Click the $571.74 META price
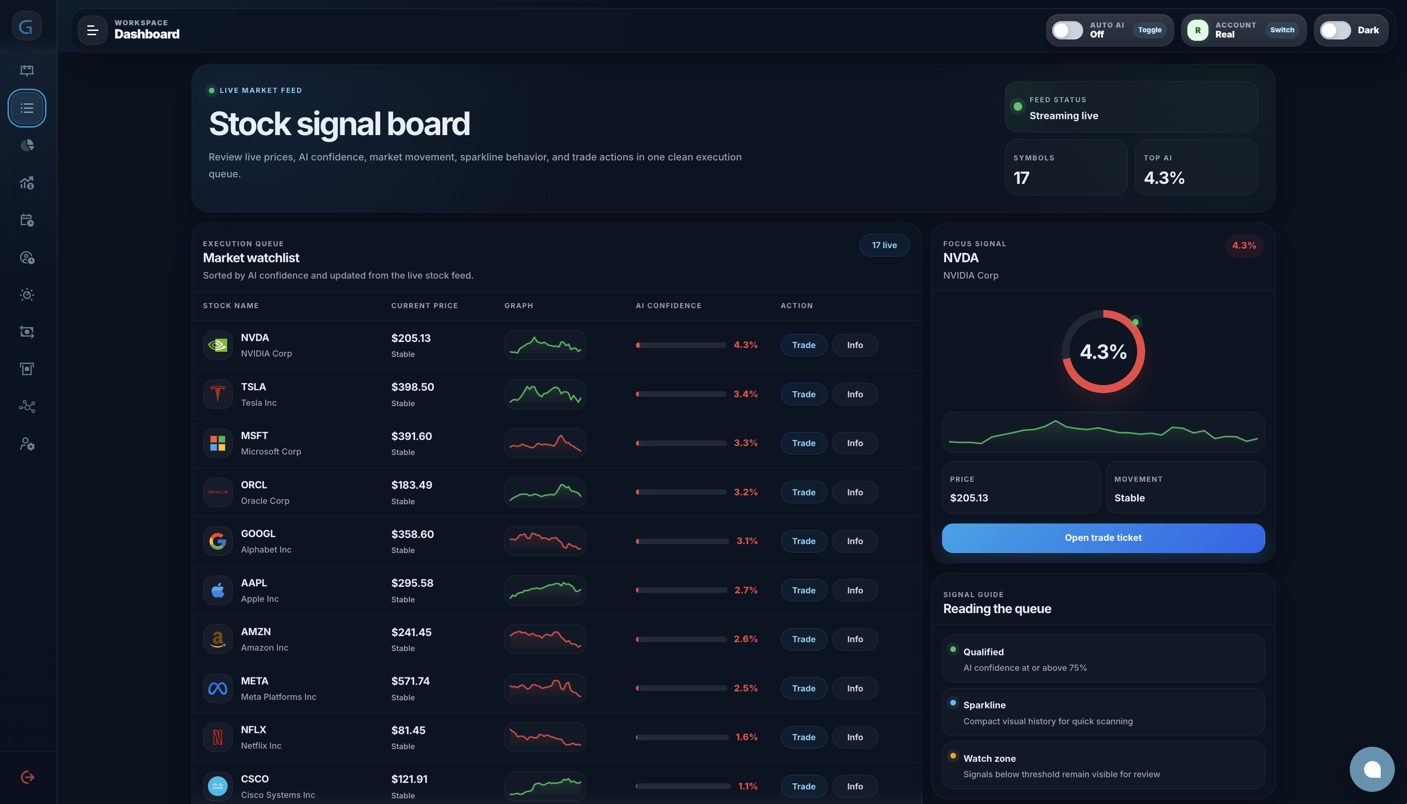 (x=411, y=681)
